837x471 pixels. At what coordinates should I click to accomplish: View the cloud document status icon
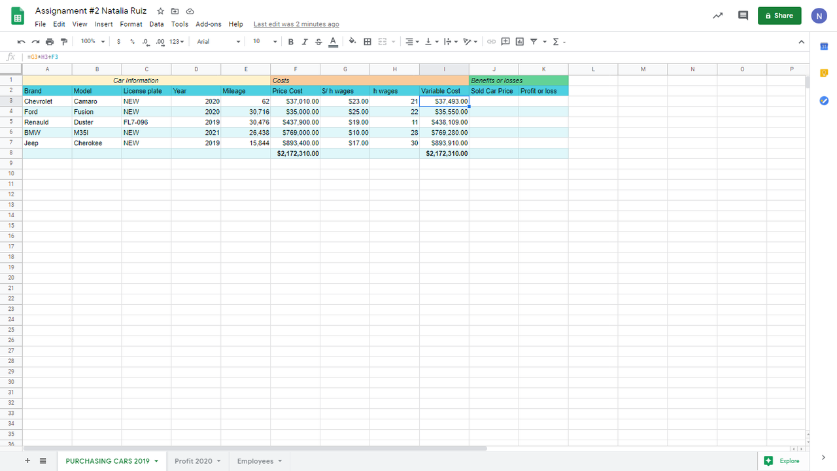[190, 11]
